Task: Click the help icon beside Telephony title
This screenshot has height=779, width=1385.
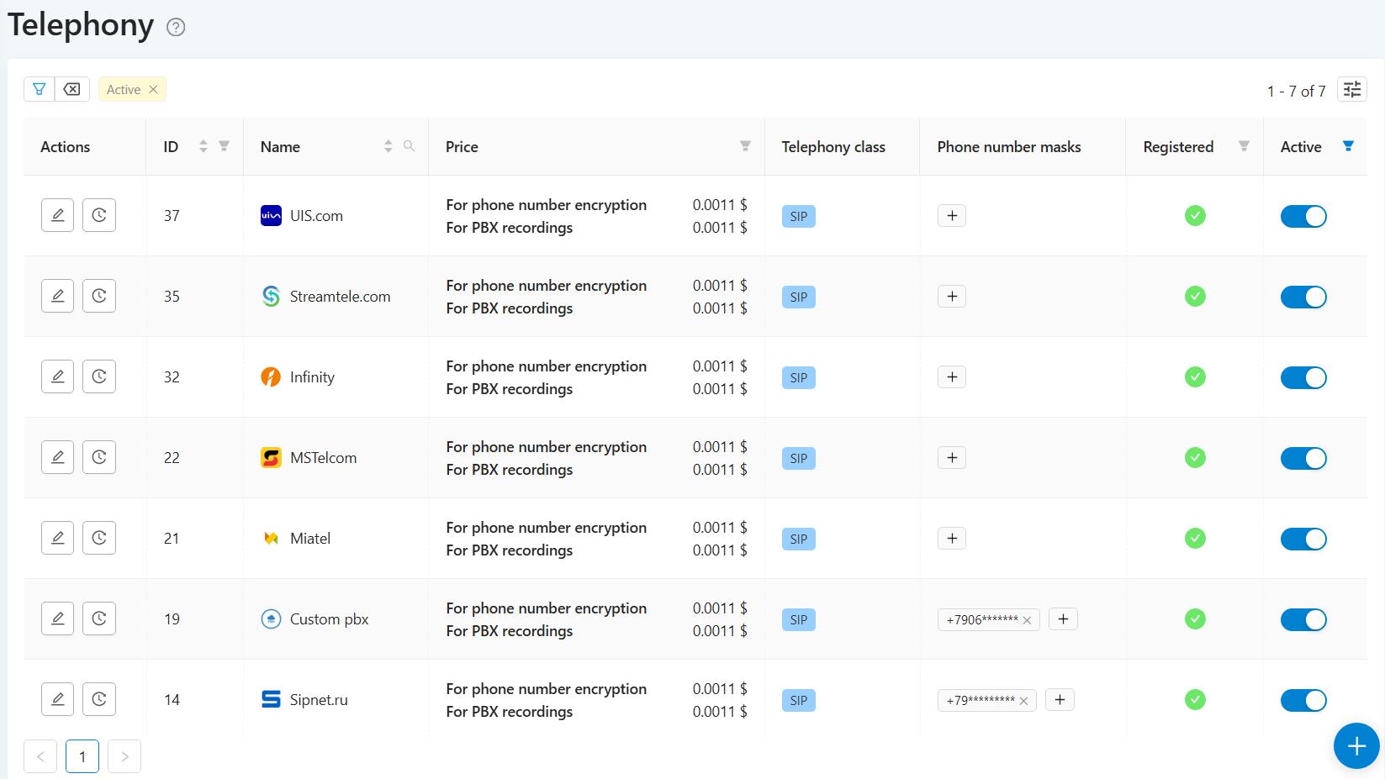Action: pyautogui.click(x=176, y=28)
